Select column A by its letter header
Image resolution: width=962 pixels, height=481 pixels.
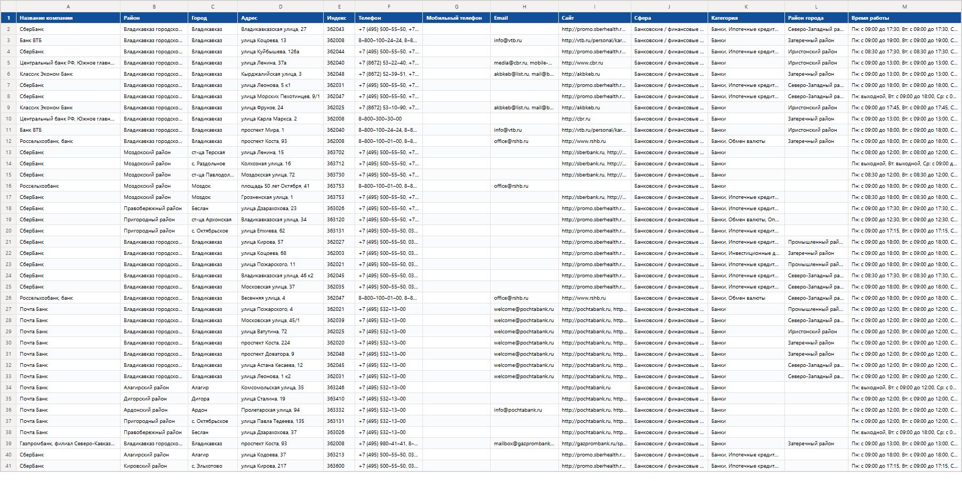[68, 6]
